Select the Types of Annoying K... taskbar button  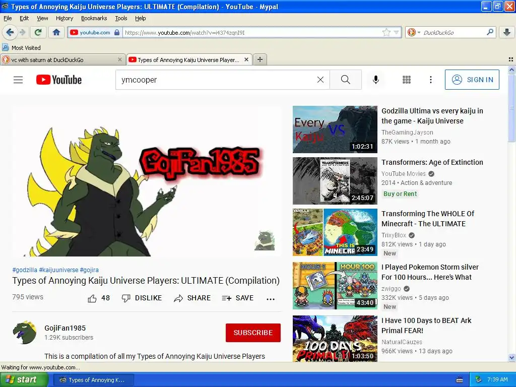93,380
